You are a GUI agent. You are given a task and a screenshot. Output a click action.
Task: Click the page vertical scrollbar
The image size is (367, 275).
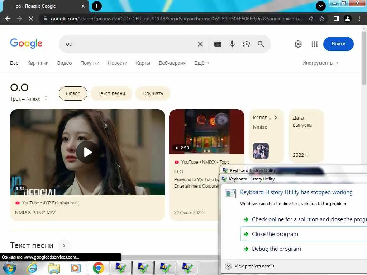364,58
